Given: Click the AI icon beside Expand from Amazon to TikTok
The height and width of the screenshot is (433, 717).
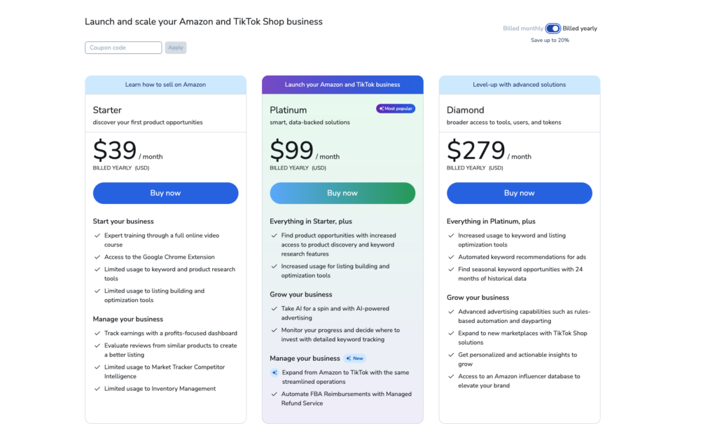Looking at the screenshot, I should pos(274,372).
